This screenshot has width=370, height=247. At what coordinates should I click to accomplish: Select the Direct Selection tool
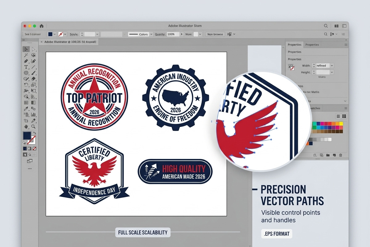click(34, 49)
